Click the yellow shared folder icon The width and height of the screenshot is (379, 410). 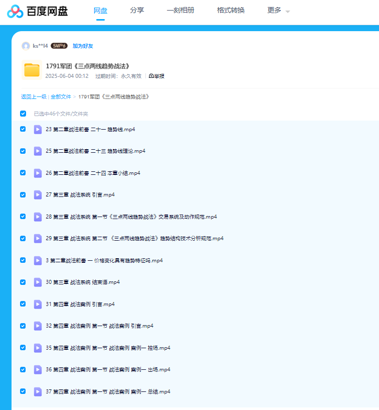click(32, 70)
